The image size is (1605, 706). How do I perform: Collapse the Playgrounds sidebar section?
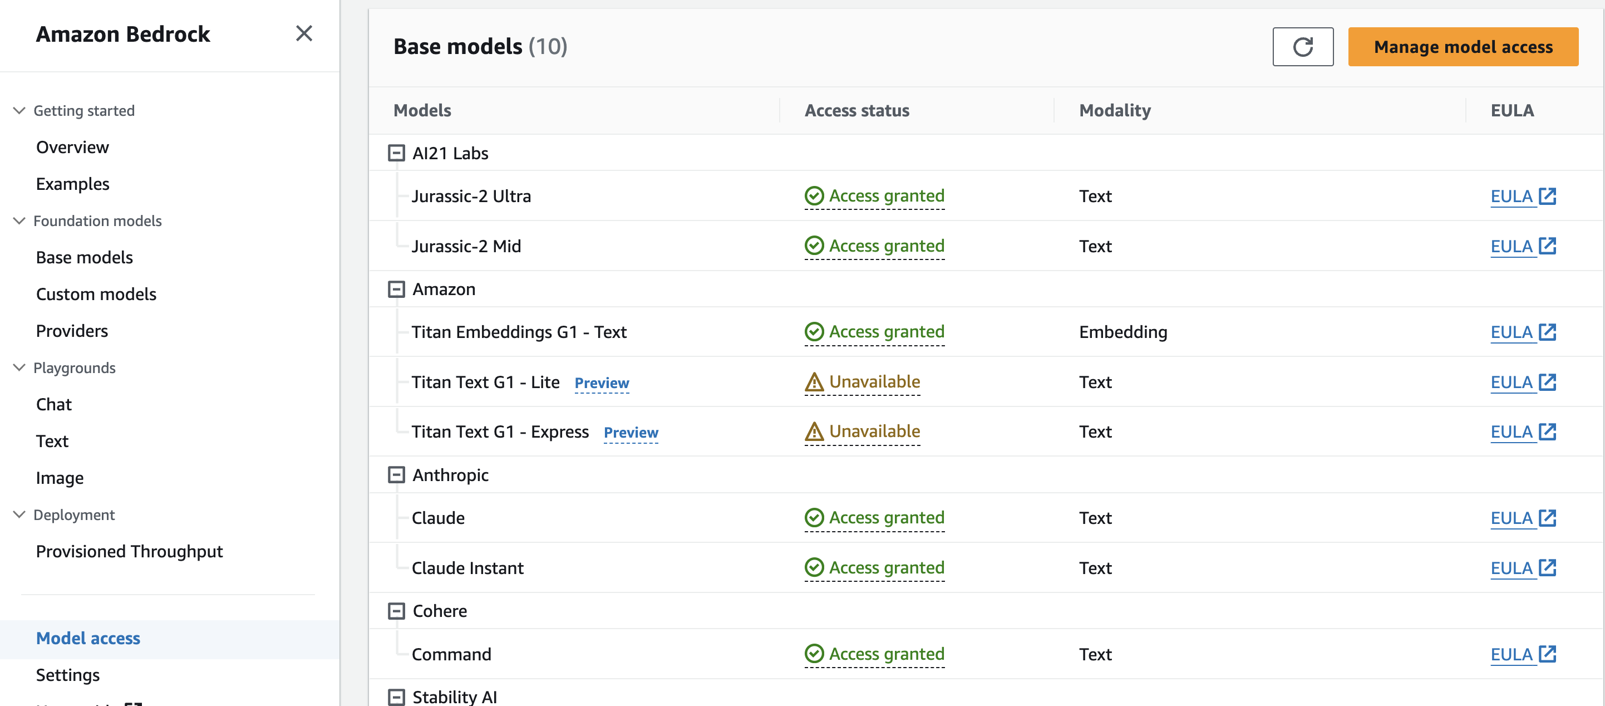[19, 367]
